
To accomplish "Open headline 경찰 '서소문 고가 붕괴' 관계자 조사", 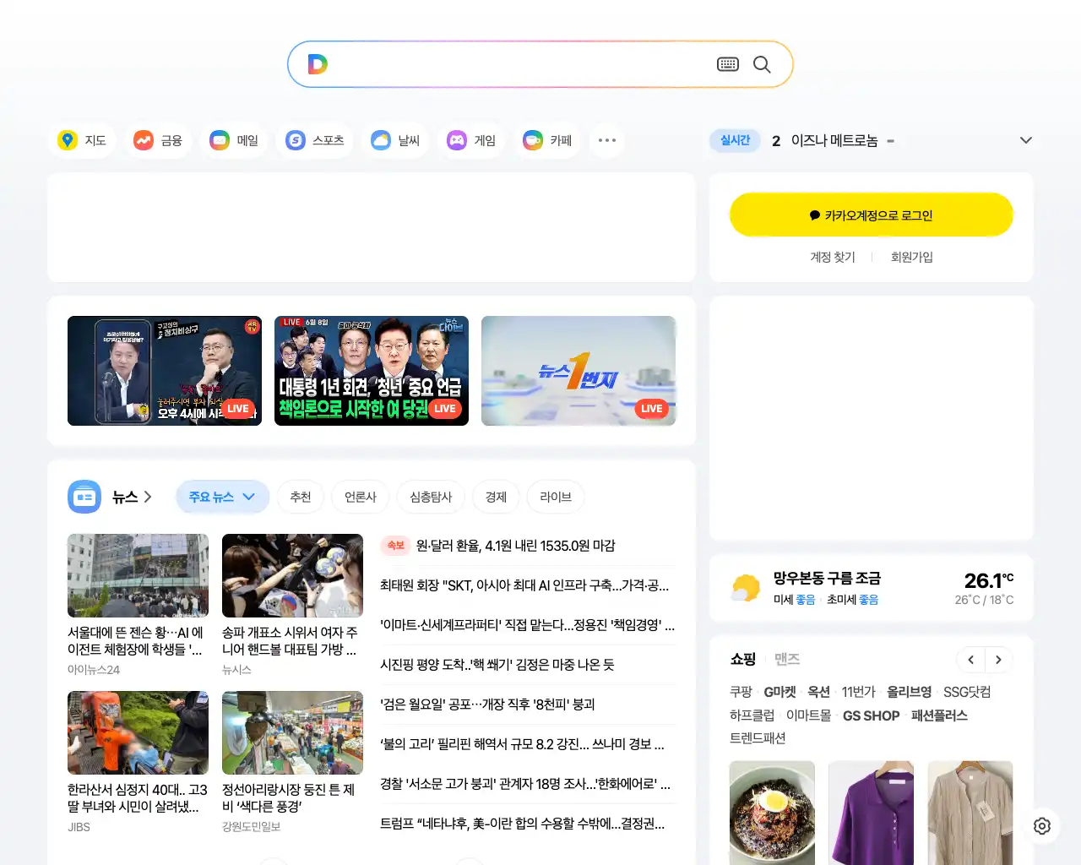I will click(x=525, y=784).
